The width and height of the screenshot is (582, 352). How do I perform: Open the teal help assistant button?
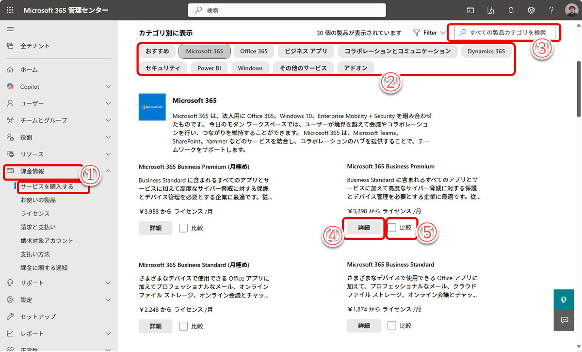[x=564, y=300]
